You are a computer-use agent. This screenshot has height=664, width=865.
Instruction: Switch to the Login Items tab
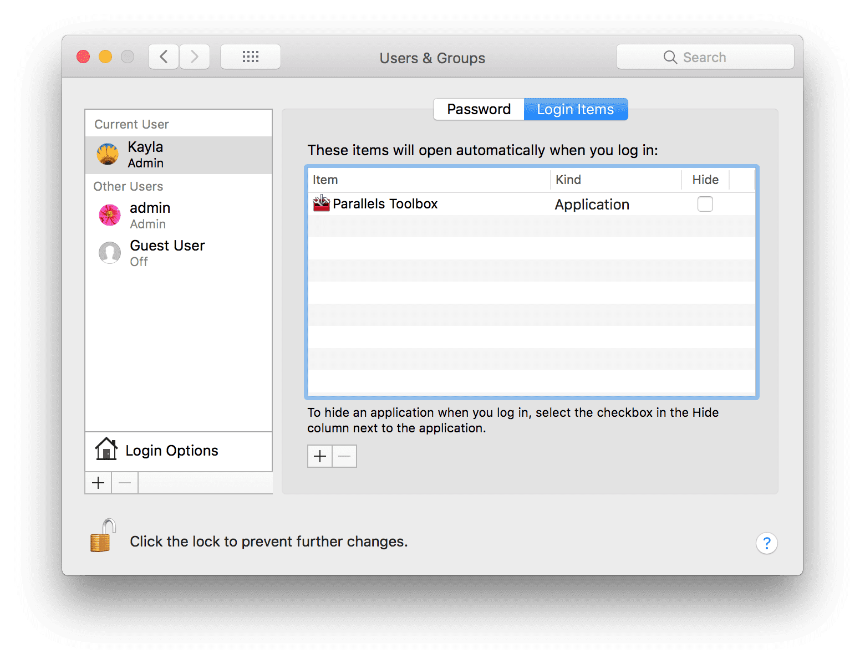point(576,109)
